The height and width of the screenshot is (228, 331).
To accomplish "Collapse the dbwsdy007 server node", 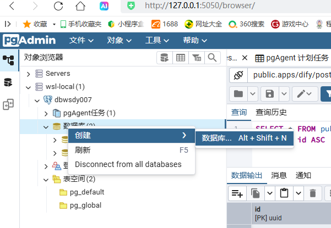I will coord(37,101).
